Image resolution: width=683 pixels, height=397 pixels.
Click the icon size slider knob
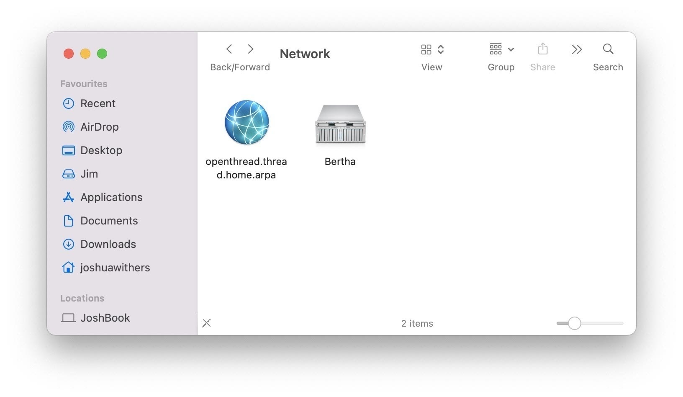click(x=574, y=323)
